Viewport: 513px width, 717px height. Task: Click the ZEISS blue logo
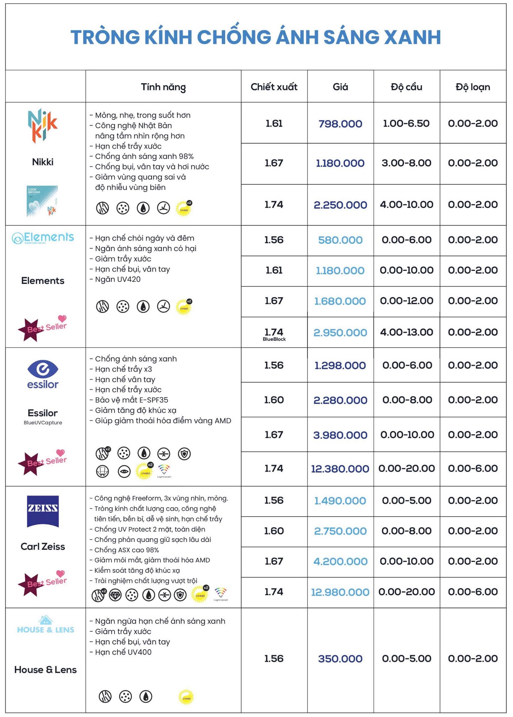(x=43, y=511)
